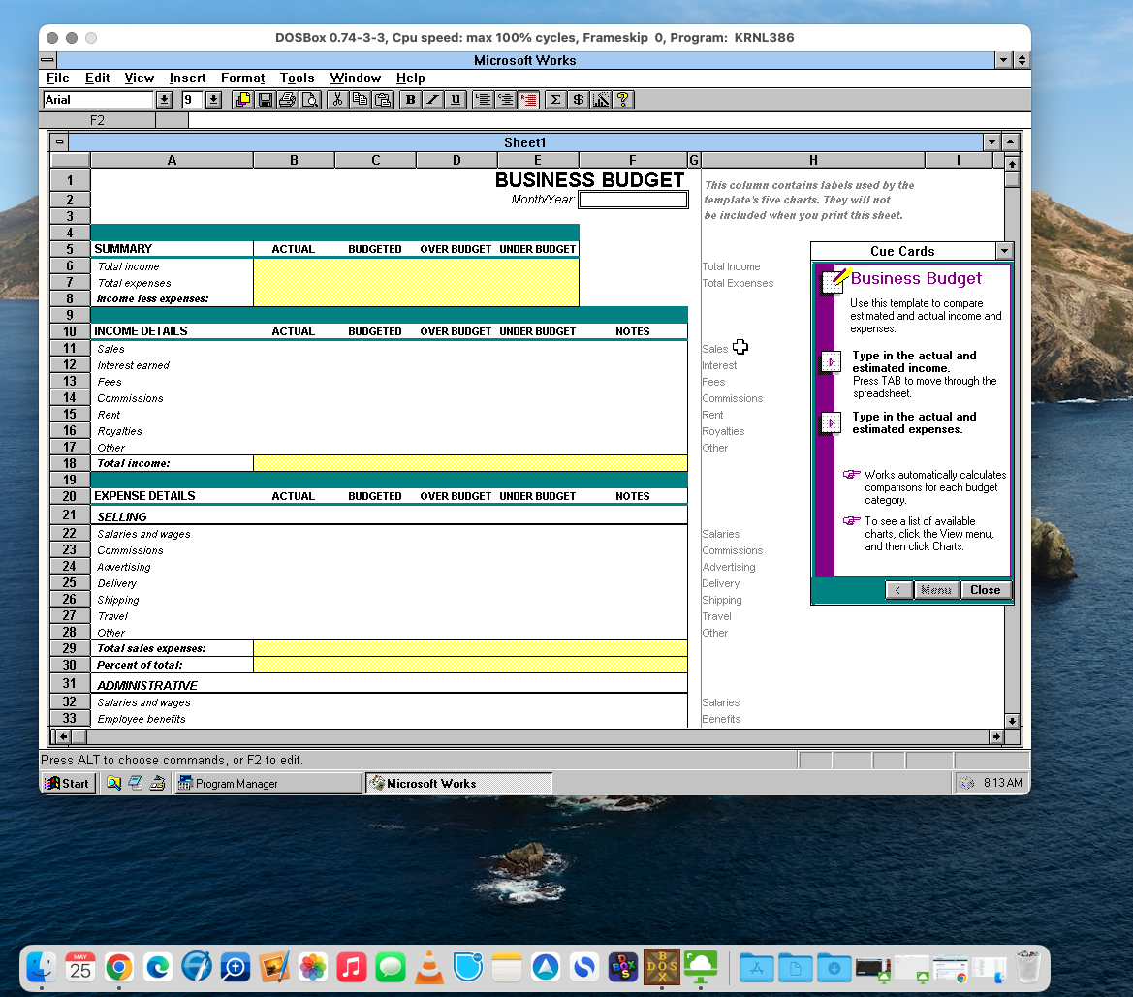Open the Trash in the dock

(x=1027, y=967)
